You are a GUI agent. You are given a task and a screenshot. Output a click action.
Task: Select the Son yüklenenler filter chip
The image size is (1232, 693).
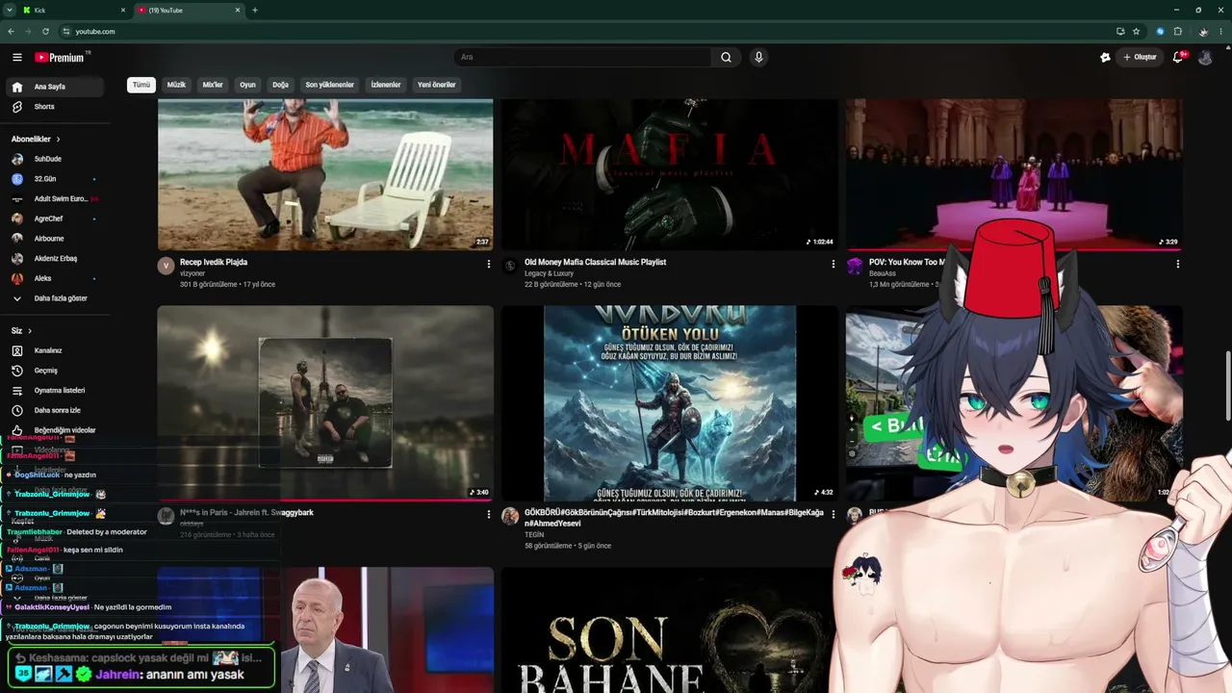pyautogui.click(x=330, y=85)
